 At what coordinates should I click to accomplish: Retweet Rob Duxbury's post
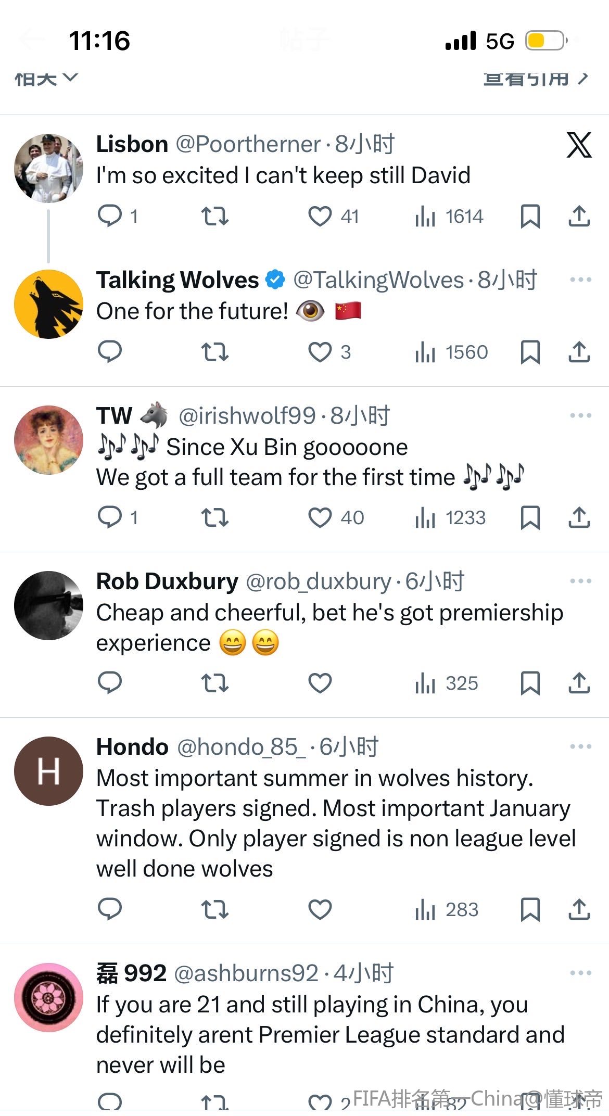214,683
